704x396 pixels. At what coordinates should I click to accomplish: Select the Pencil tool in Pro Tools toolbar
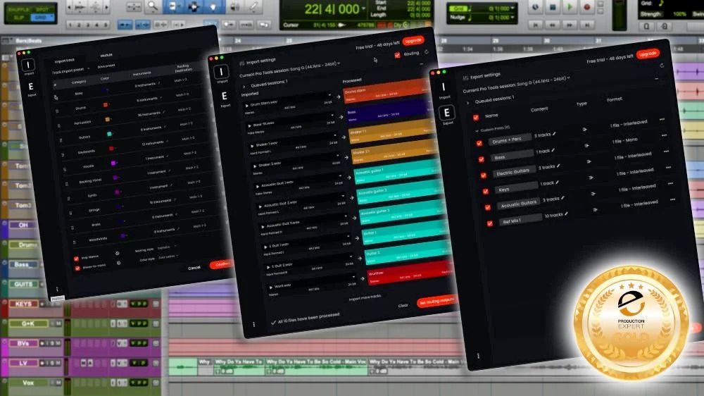pyautogui.click(x=255, y=6)
